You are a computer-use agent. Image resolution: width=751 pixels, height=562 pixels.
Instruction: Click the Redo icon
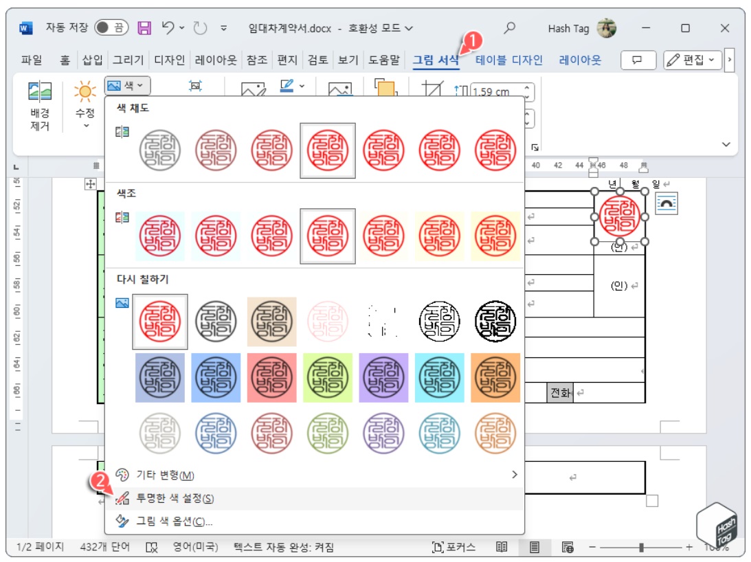coord(200,27)
